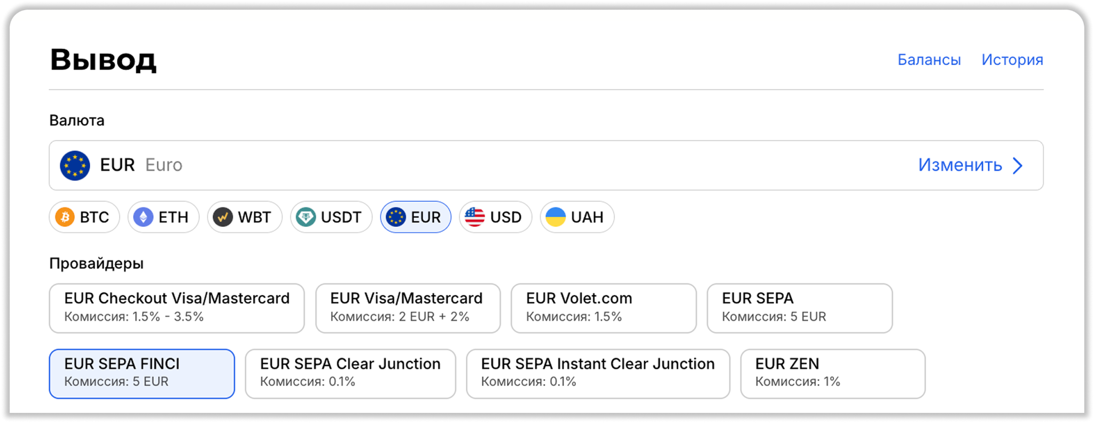Choose EUR SEPA Clear Junction provider
The image size is (1094, 423).
pos(350,374)
